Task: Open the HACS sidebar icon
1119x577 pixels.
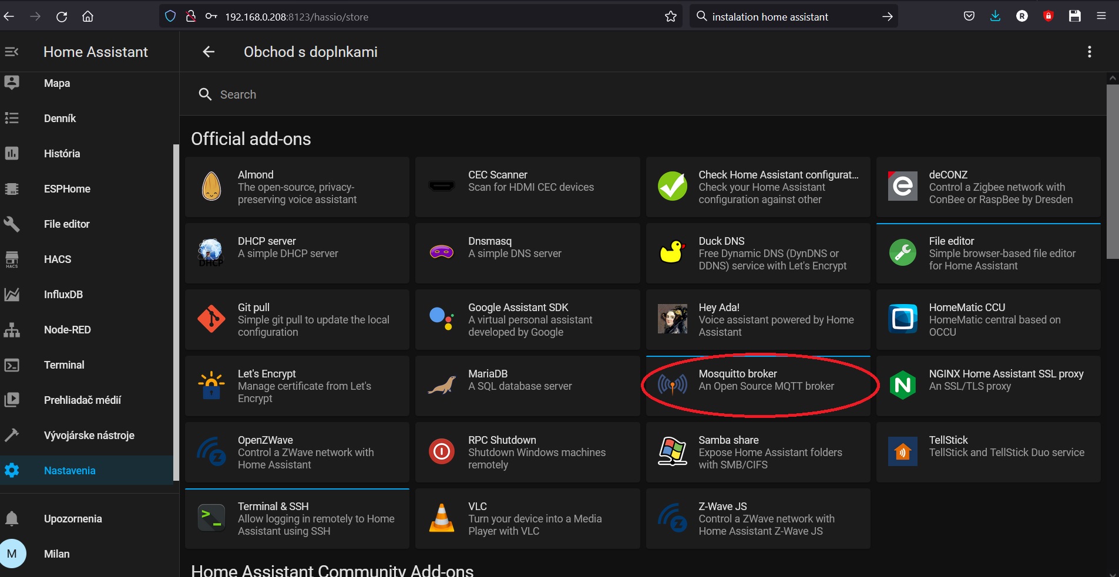Action: coord(12,259)
